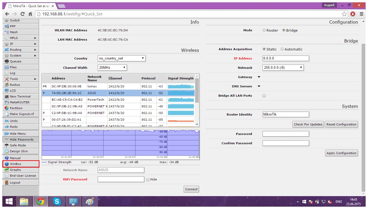
Task: Open the Chrome hamburger menu icon
Action: (361, 14)
